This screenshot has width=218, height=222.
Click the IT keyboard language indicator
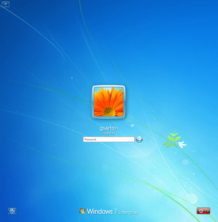5,4
